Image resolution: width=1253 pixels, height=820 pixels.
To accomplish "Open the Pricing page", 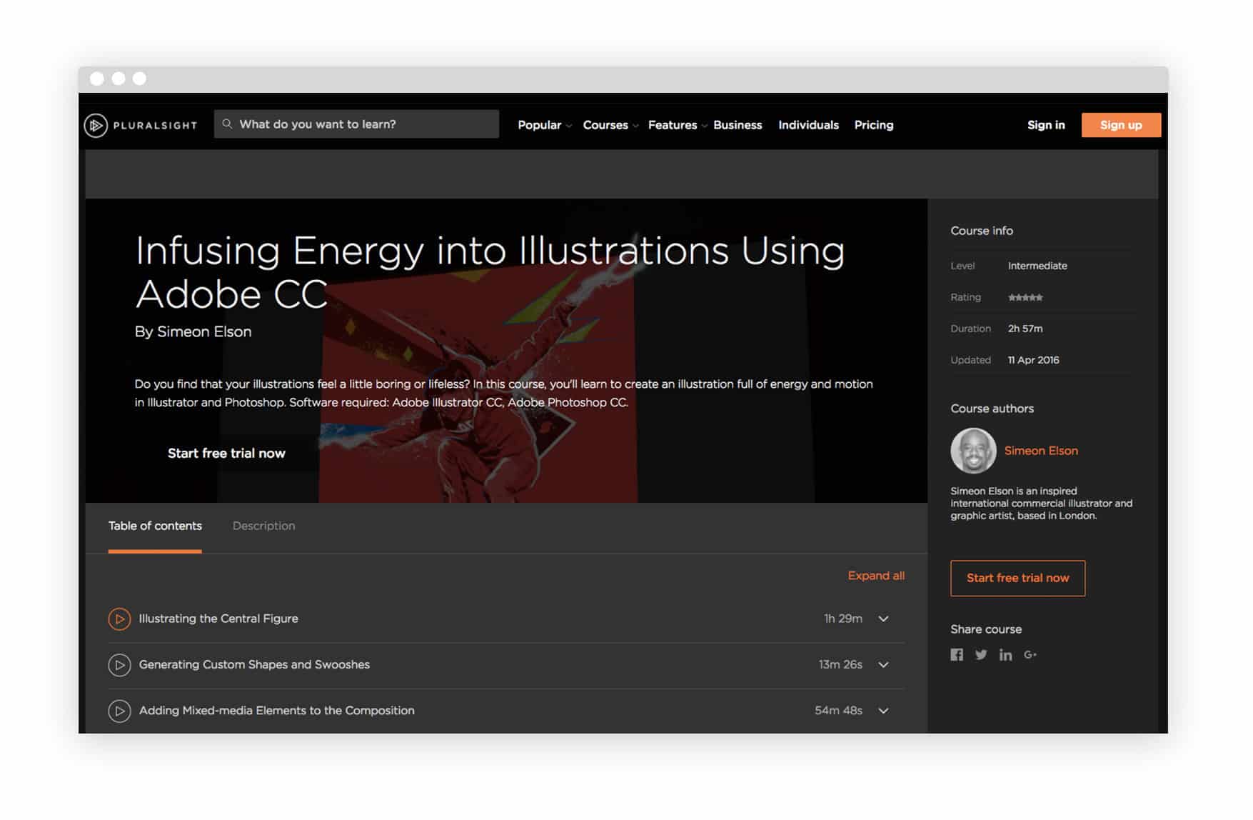I will [x=874, y=125].
